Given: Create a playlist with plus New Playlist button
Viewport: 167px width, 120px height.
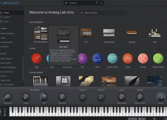Looking at the screenshot, I should click(x=7, y=85).
